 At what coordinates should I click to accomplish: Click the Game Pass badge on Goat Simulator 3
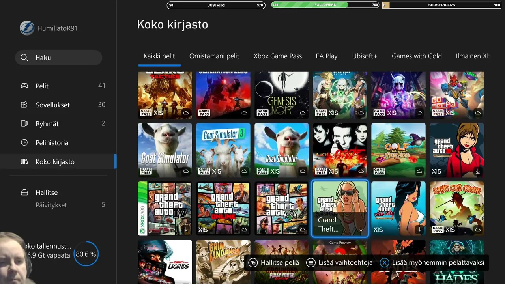point(204,171)
